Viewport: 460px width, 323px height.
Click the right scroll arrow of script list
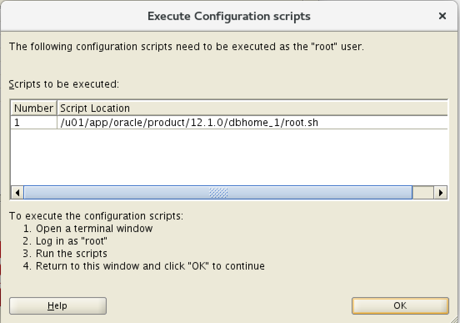(x=440, y=193)
